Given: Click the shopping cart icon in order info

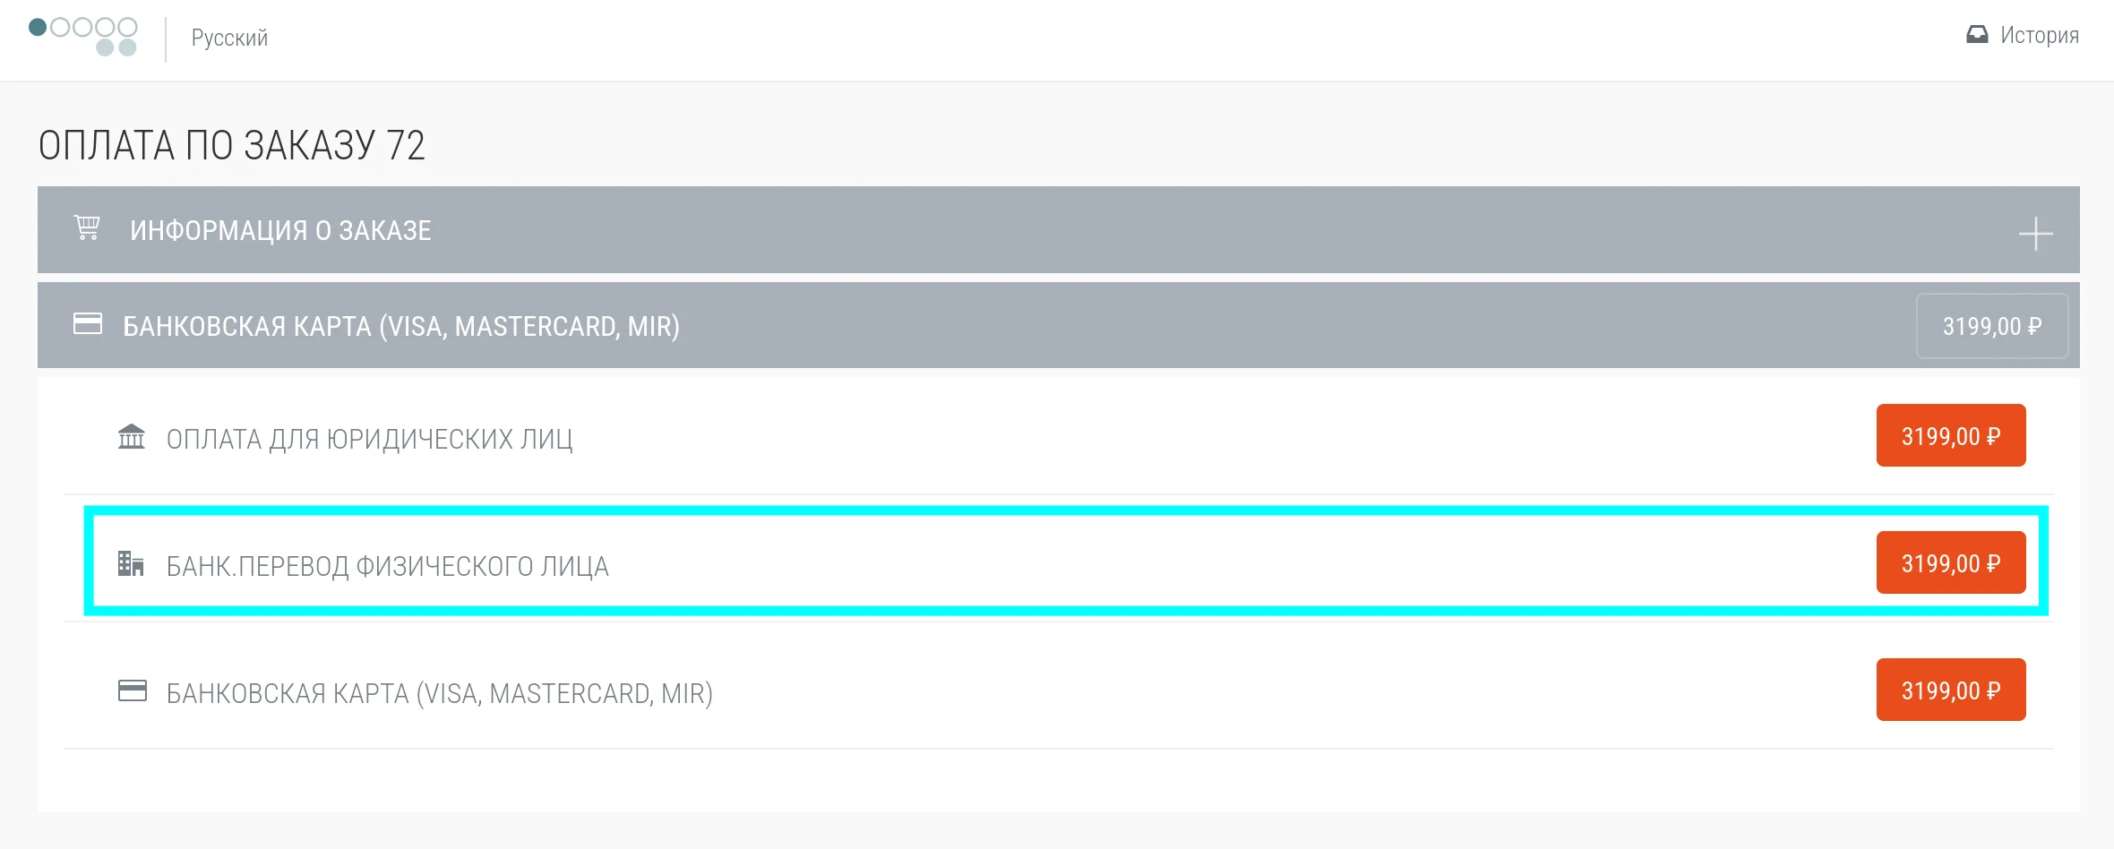Looking at the screenshot, I should click(87, 228).
